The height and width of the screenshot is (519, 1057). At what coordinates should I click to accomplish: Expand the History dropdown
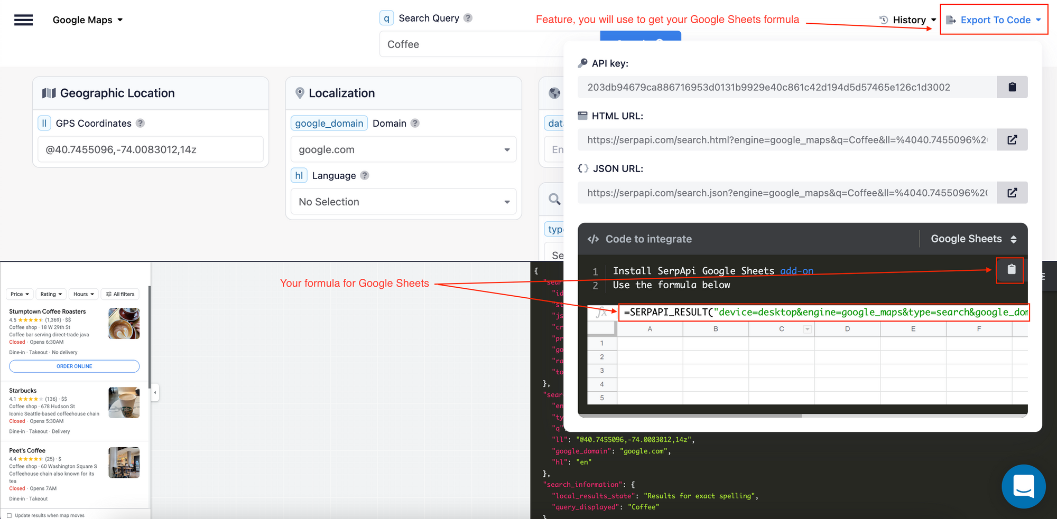click(x=908, y=20)
